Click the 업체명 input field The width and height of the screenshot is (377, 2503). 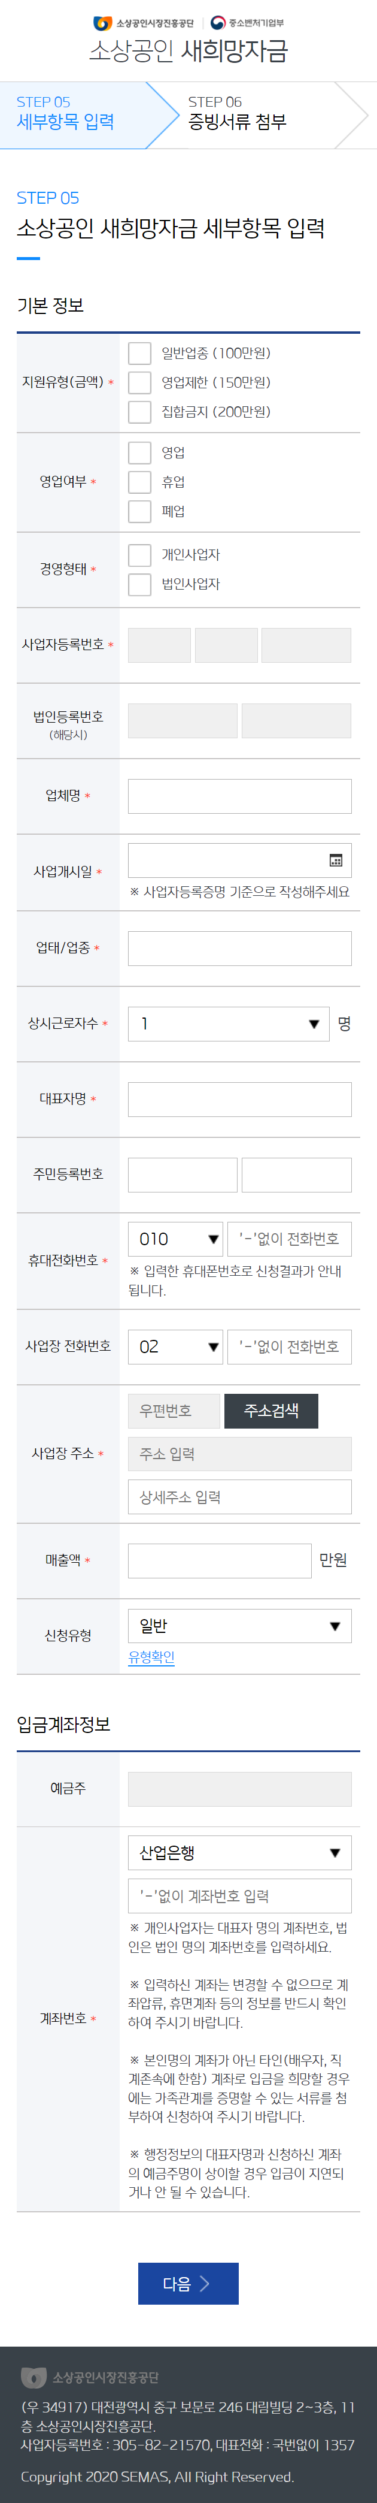point(239,796)
